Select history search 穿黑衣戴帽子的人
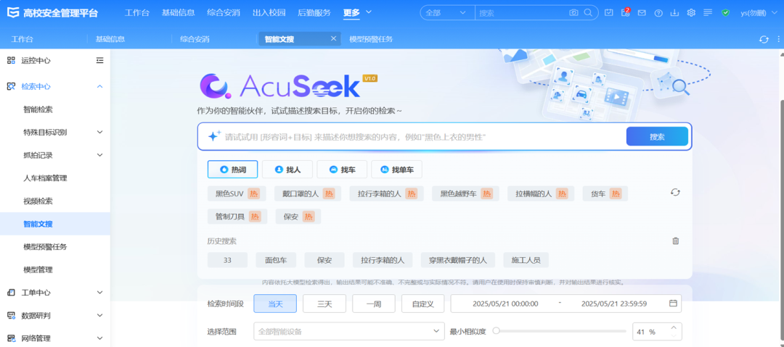 pos(457,260)
